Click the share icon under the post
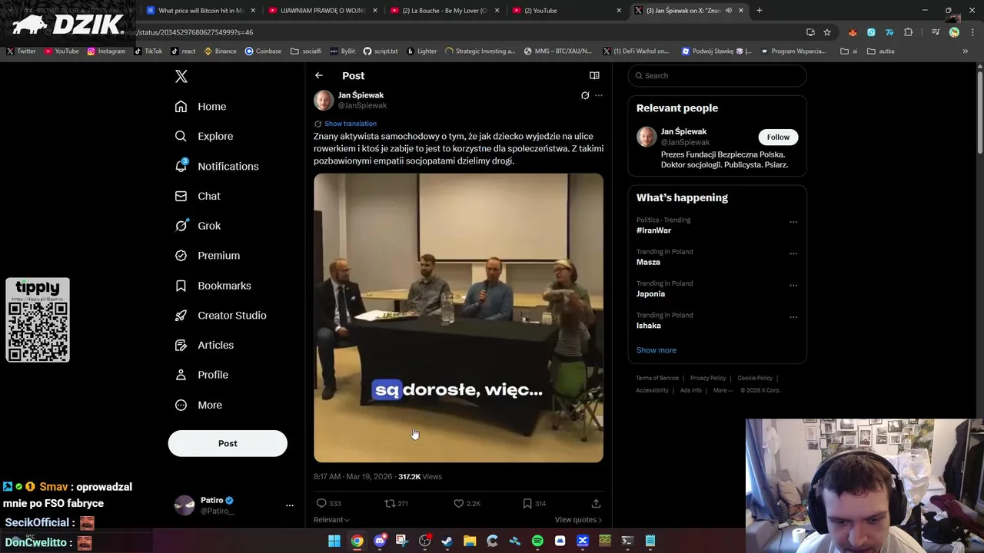Image resolution: width=984 pixels, height=553 pixels. [596, 504]
